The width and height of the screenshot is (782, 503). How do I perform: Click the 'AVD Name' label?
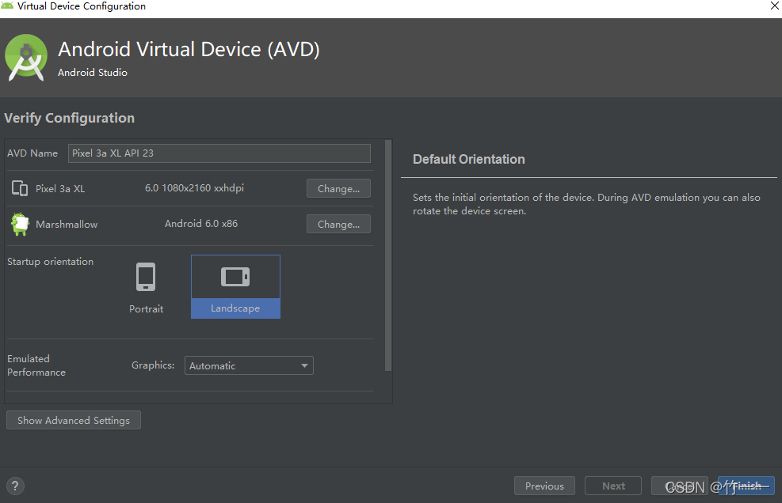pos(32,153)
